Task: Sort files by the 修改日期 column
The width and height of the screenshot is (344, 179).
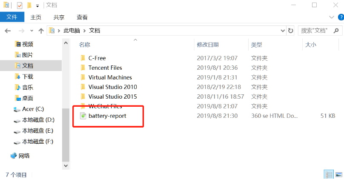Action: [208, 45]
